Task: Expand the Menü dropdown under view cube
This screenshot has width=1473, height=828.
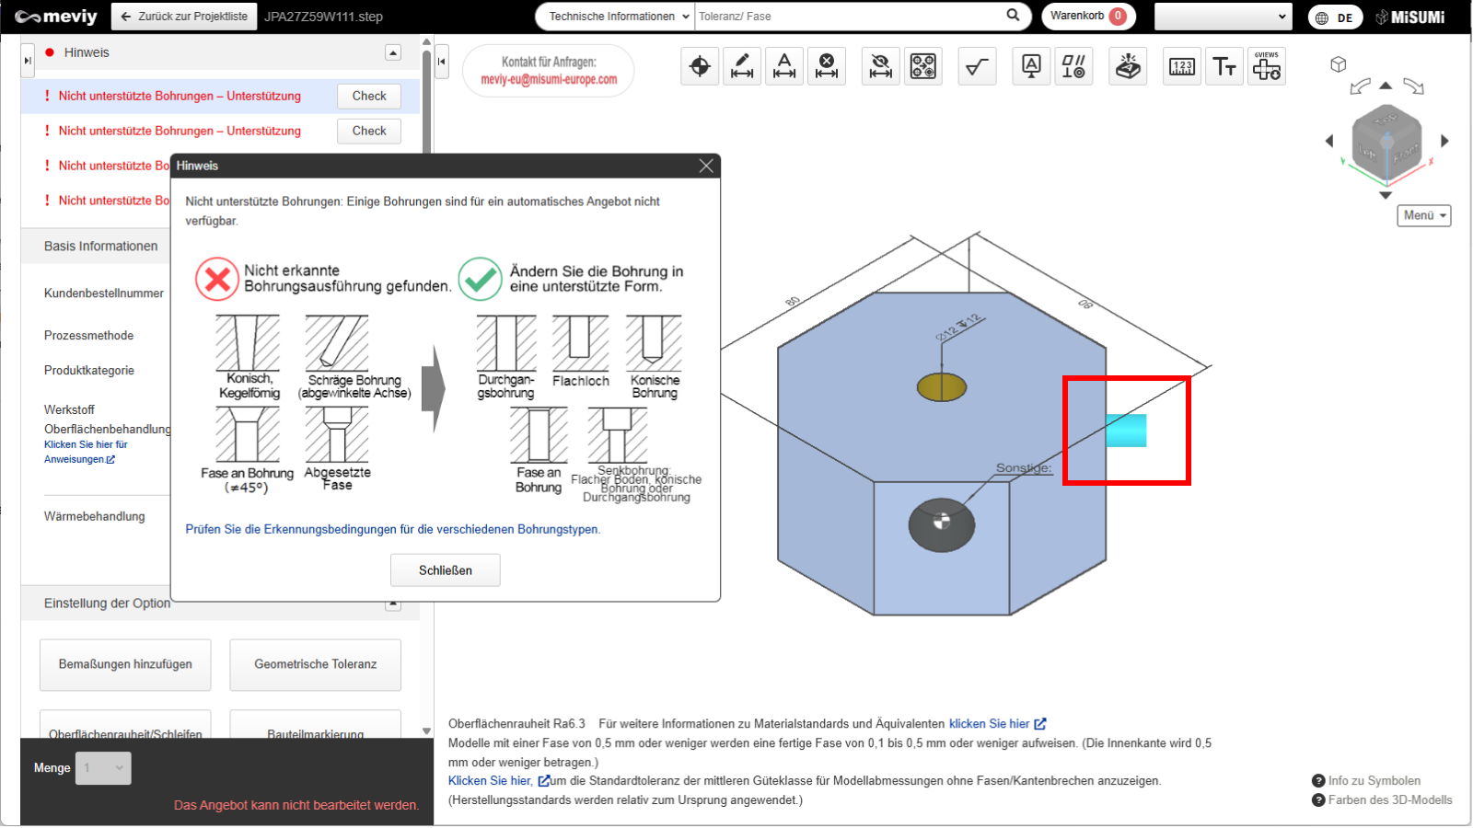Action: 1424,215
